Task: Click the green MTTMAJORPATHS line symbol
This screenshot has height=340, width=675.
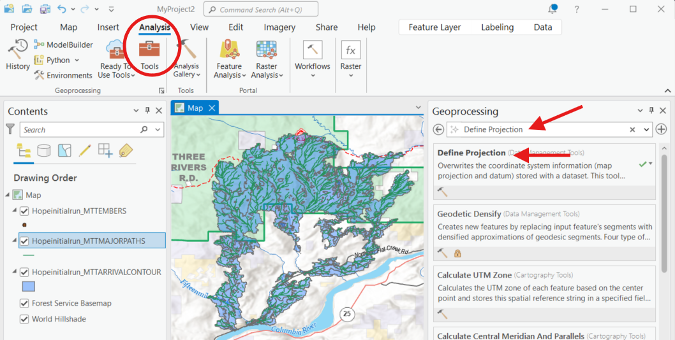Action: (x=29, y=255)
